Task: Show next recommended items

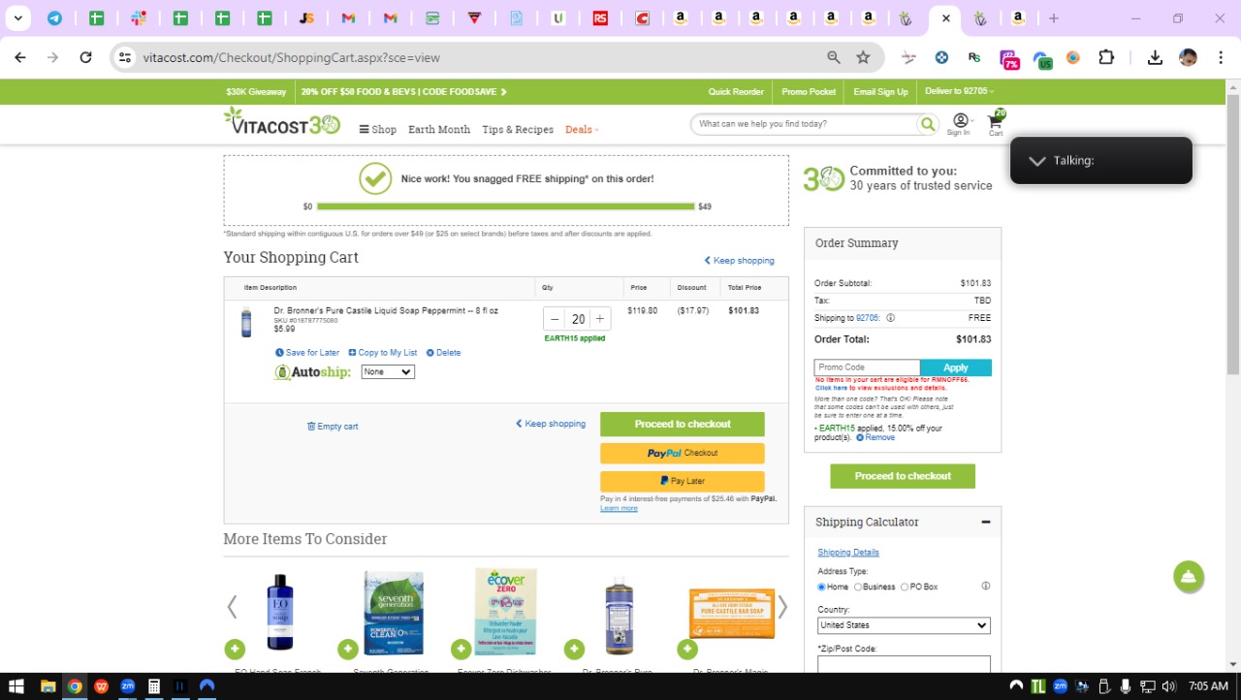Action: click(x=782, y=608)
